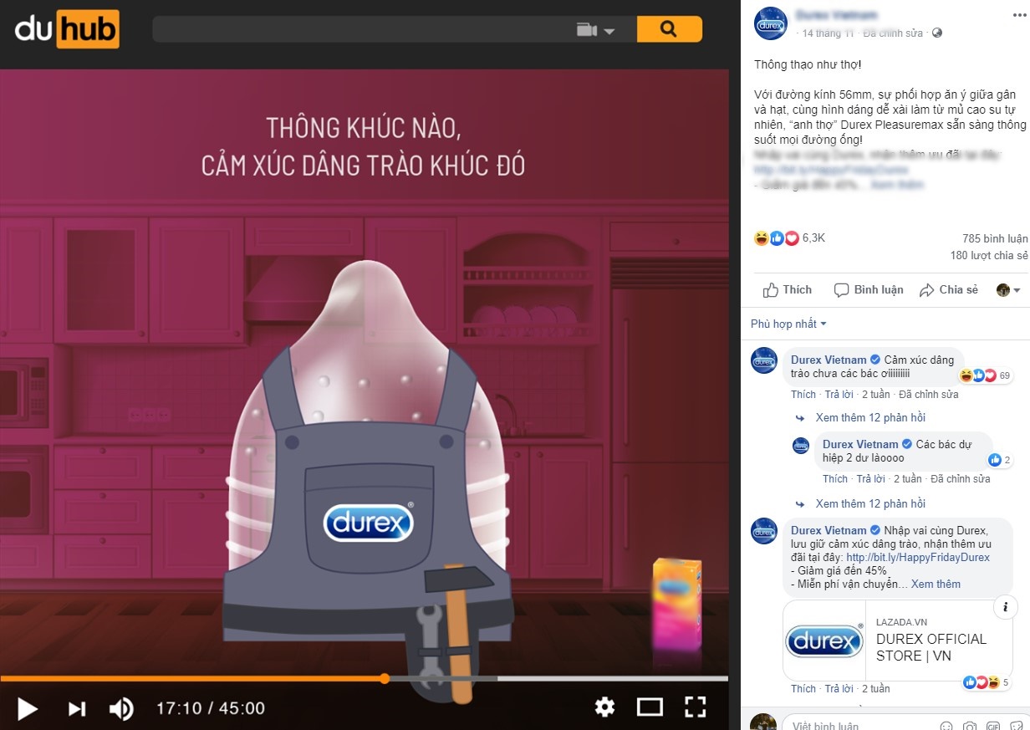Open video settings gear icon
The height and width of the screenshot is (730, 1030).
(604, 707)
